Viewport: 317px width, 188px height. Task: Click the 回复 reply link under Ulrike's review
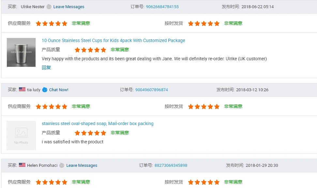(x=46, y=67)
